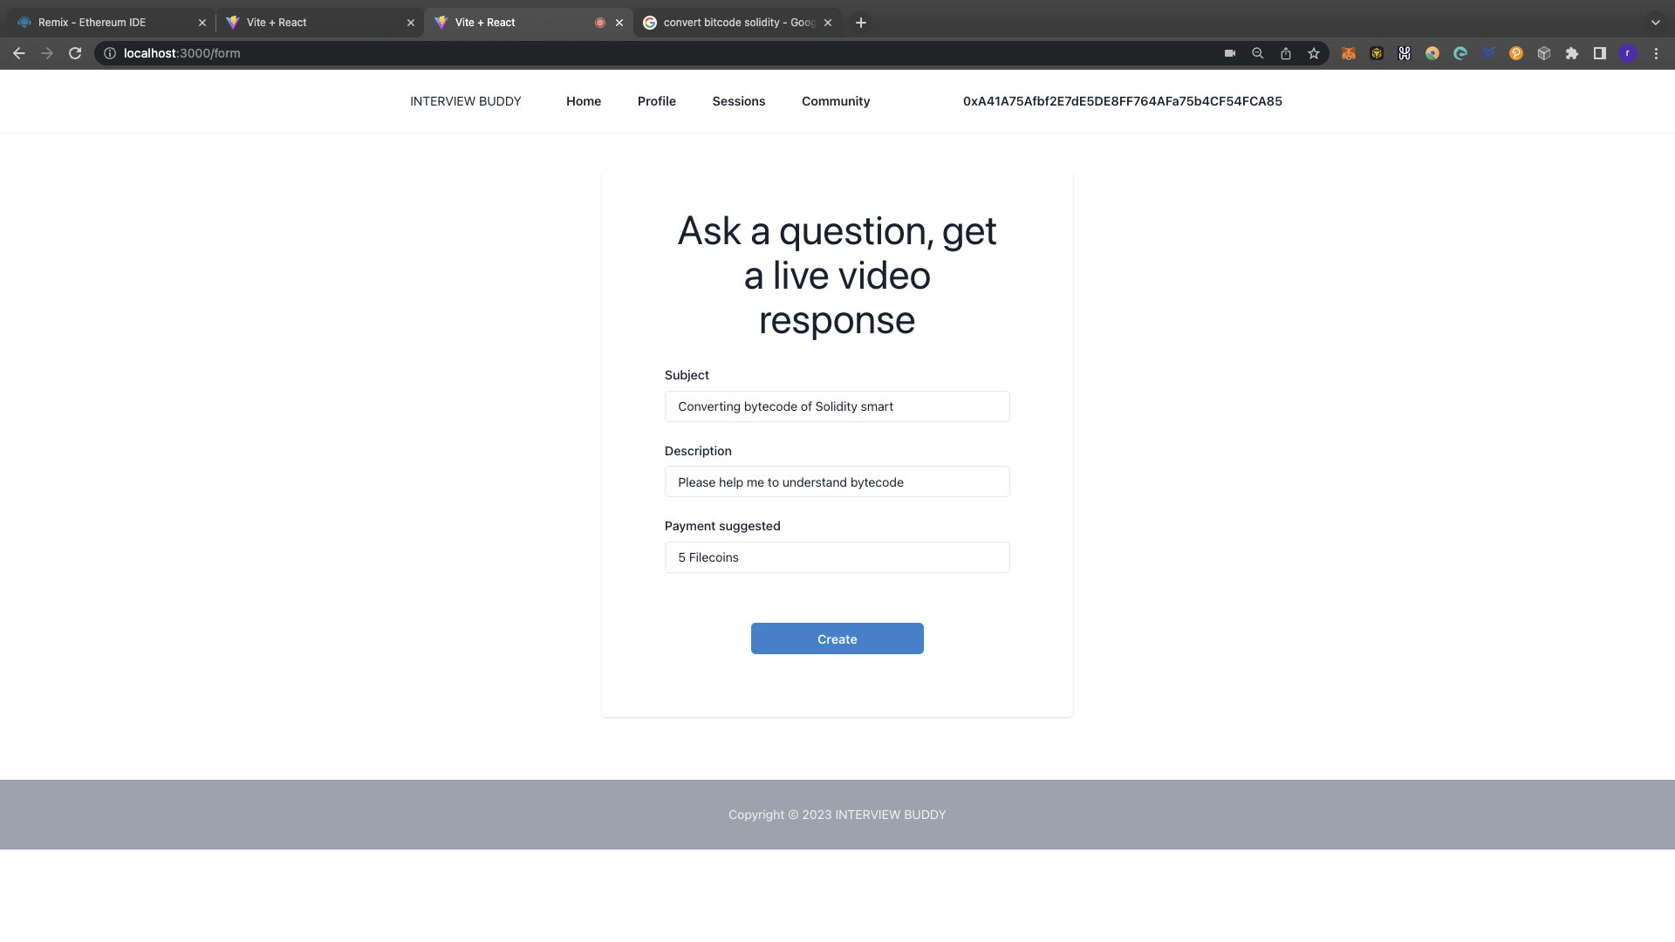Open the purple profile avatar
This screenshot has width=1675, height=942.
1628,53
